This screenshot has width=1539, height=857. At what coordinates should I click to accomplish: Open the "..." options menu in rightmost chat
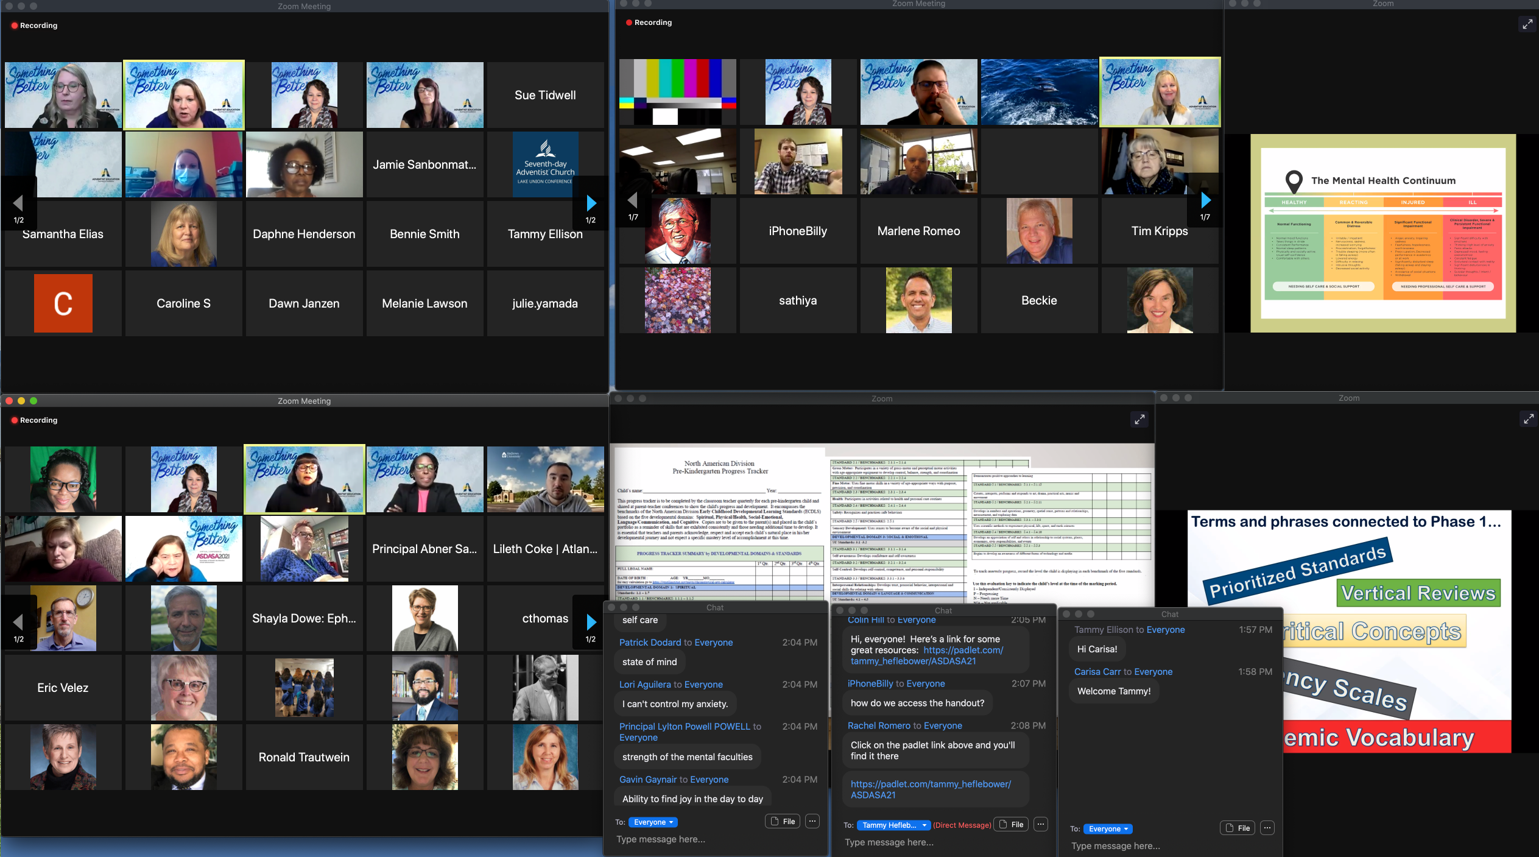[1267, 828]
